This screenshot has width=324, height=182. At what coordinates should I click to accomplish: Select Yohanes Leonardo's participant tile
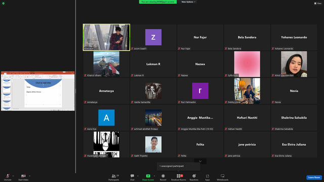[x=294, y=37]
